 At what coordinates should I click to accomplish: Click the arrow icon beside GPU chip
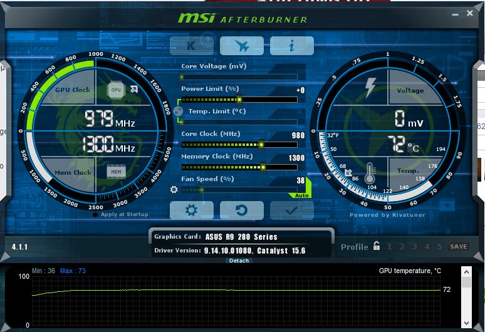tap(134, 90)
